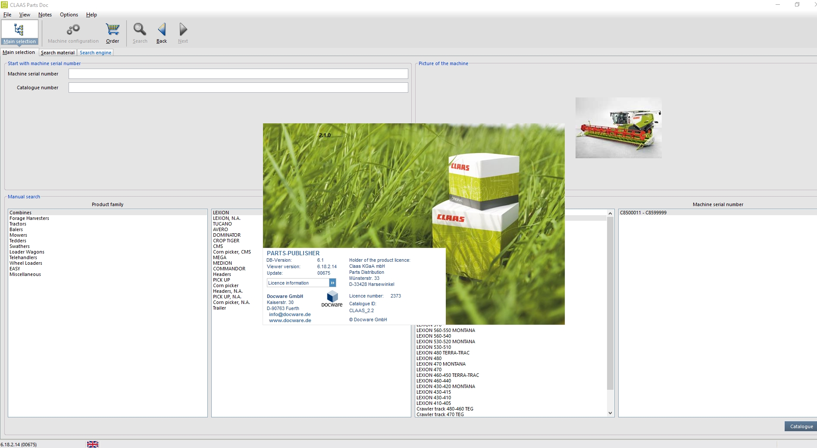Click the Catalogue button
The height and width of the screenshot is (448, 817).
coord(801,426)
